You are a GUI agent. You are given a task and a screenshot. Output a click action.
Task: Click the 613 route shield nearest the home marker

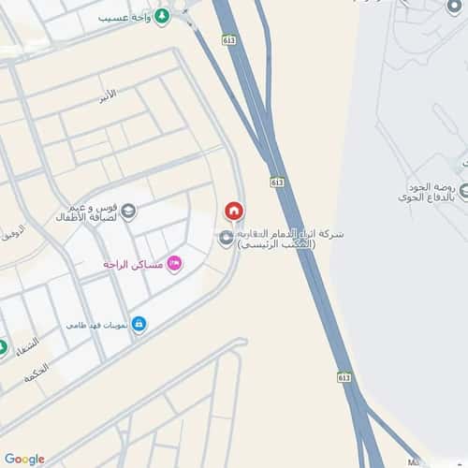[277, 183]
